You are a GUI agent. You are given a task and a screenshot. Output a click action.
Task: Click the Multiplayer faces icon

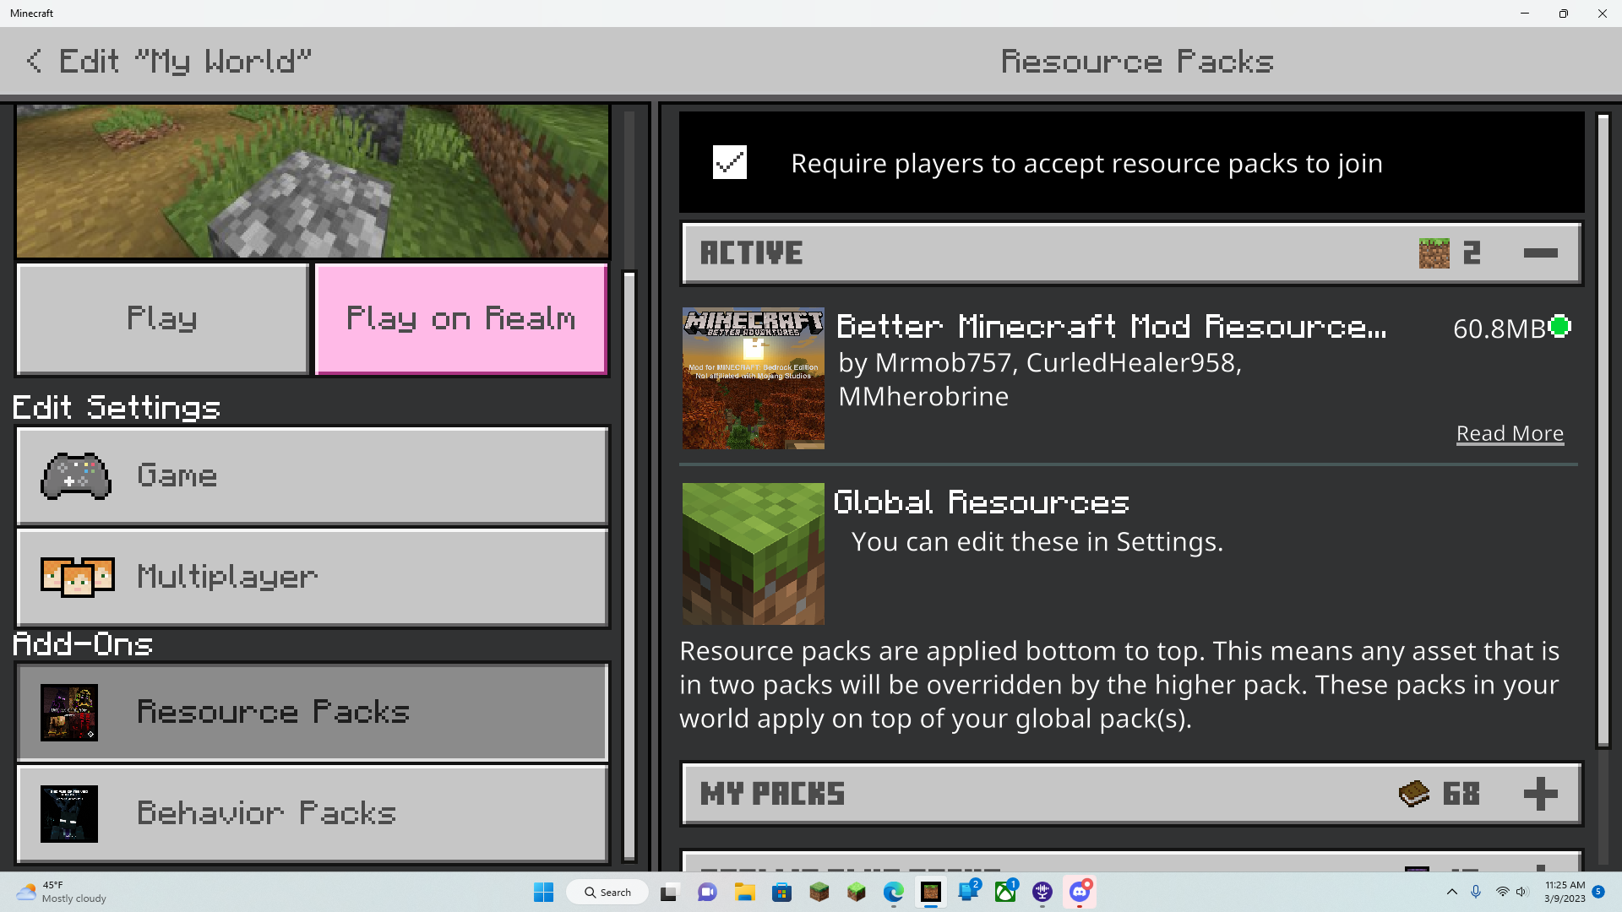coord(77,577)
